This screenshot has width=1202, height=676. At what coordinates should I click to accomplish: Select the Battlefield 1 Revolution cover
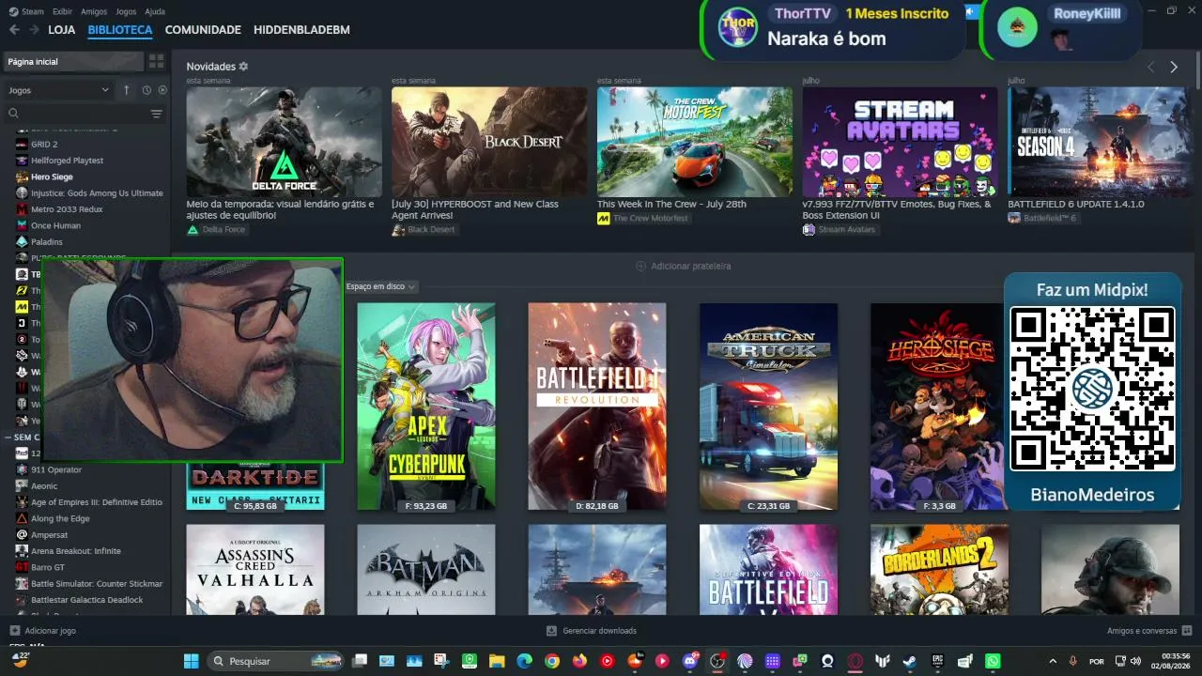click(x=597, y=407)
